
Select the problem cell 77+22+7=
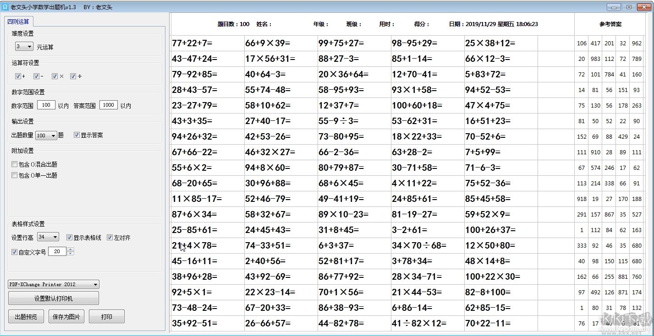pos(208,43)
